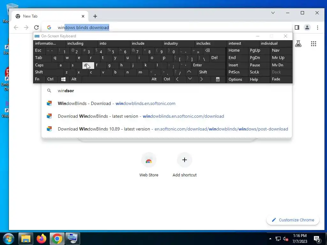Choose the 'informatio...' word prediction
The width and height of the screenshot is (327, 245).
[x=49, y=43]
